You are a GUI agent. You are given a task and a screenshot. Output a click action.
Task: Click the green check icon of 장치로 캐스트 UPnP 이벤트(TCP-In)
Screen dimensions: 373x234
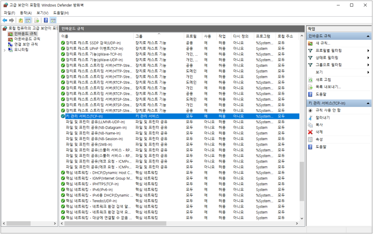coord(63,49)
